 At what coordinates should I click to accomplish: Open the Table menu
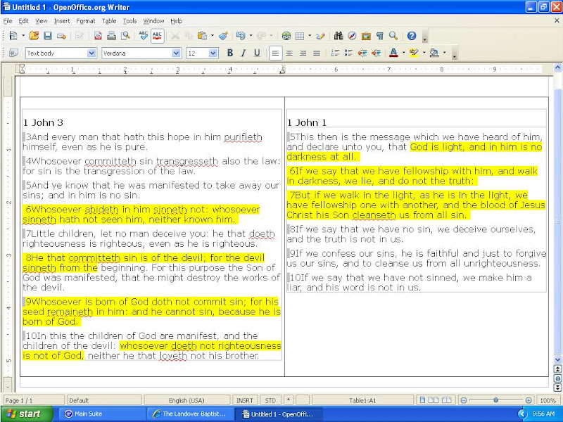[x=108, y=21]
